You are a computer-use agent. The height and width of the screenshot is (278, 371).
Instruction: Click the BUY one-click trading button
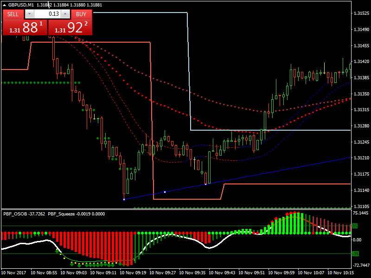[82, 14]
